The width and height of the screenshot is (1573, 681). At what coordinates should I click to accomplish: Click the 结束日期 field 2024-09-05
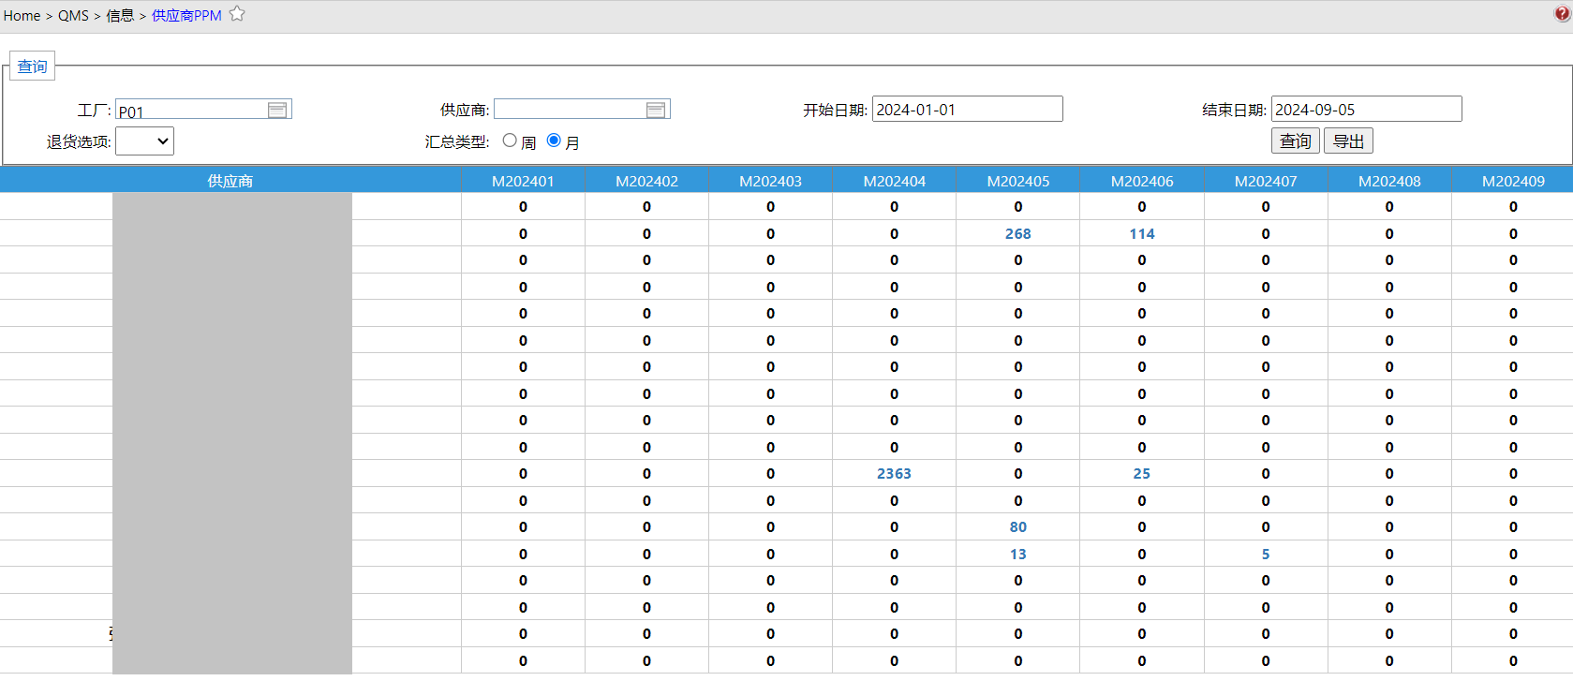coord(1367,109)
